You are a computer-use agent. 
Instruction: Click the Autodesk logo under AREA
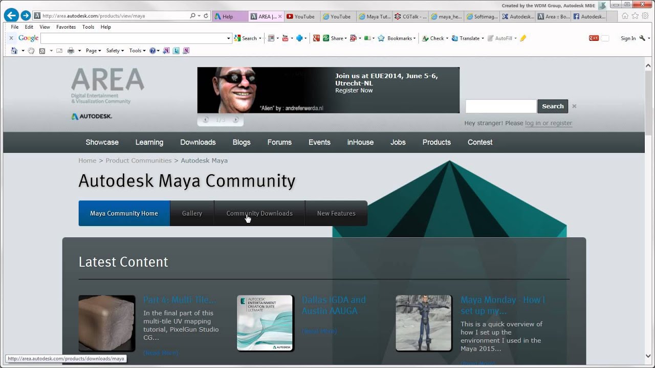point(92,117)
